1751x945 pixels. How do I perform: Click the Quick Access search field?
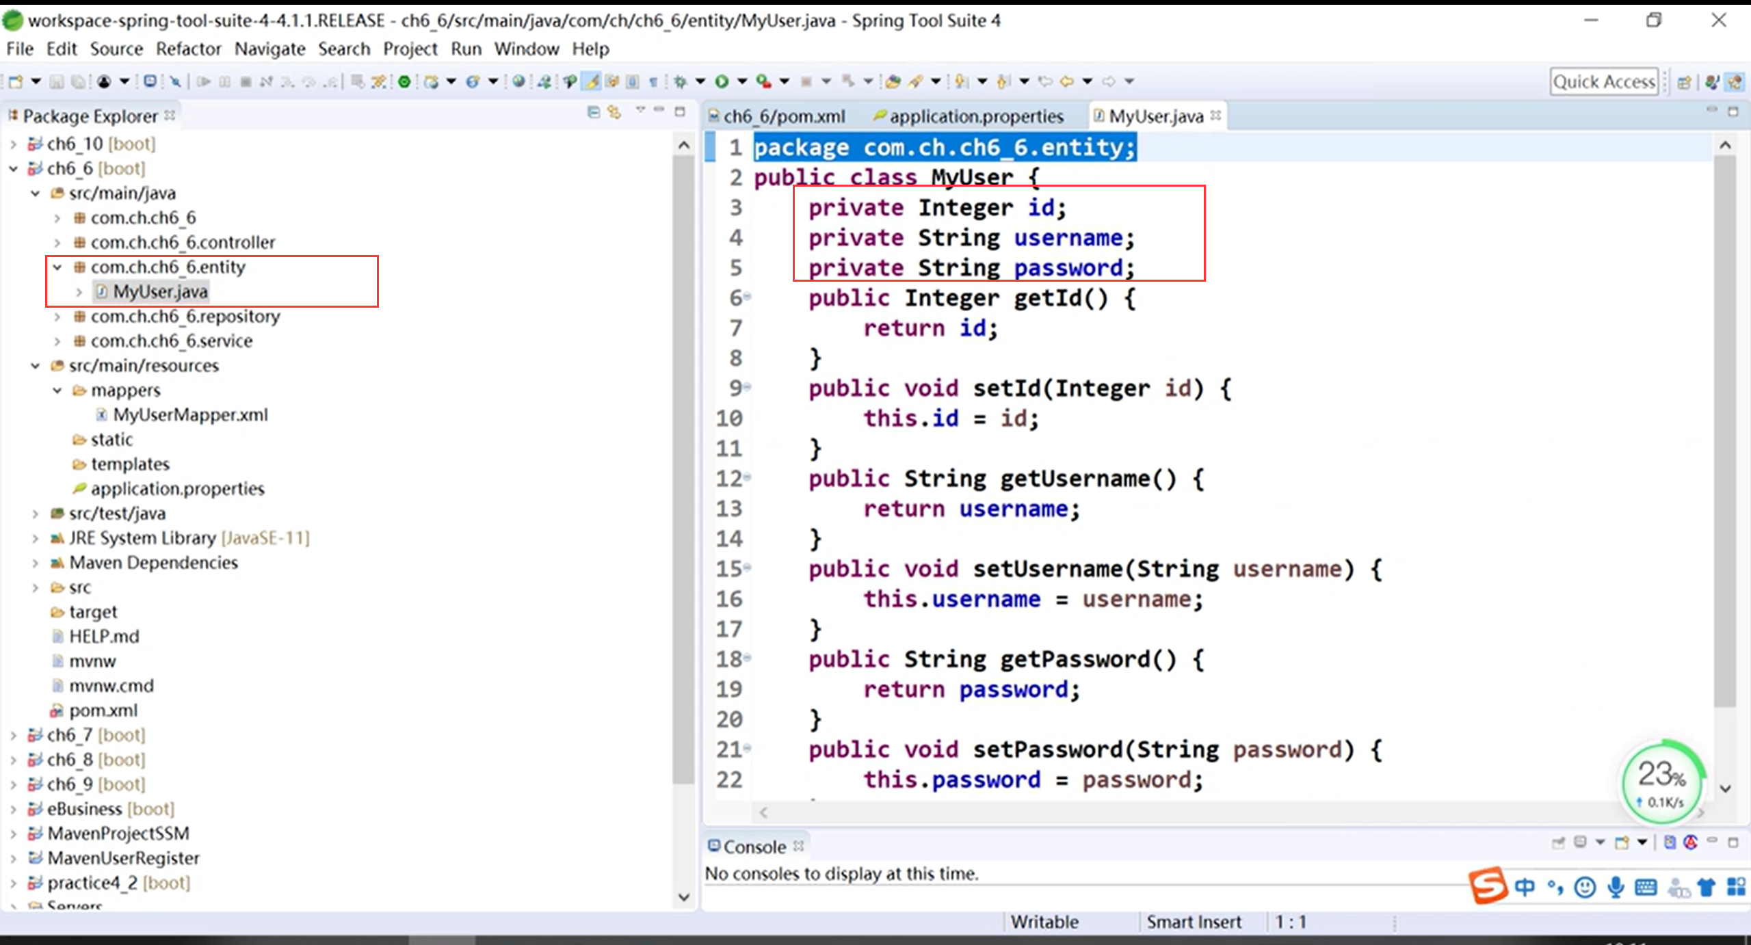pyautogui.click(x=1603, y=82)
